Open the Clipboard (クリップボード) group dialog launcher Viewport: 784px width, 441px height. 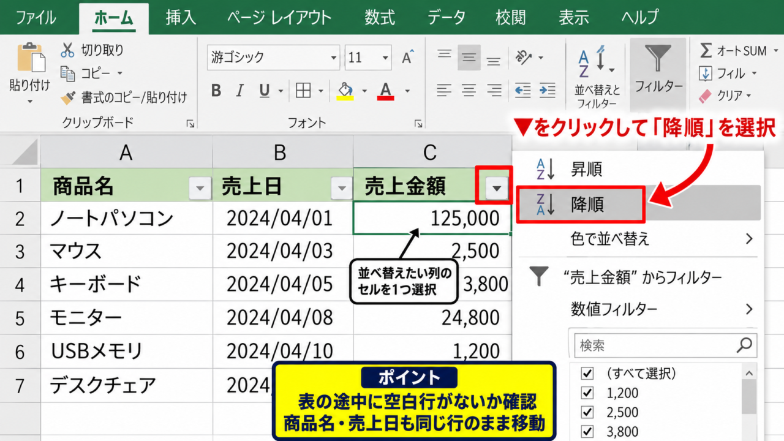point(190,123)
